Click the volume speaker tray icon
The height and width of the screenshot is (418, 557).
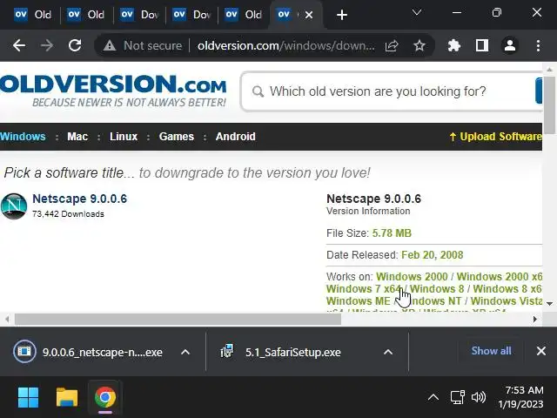point(479,397)
